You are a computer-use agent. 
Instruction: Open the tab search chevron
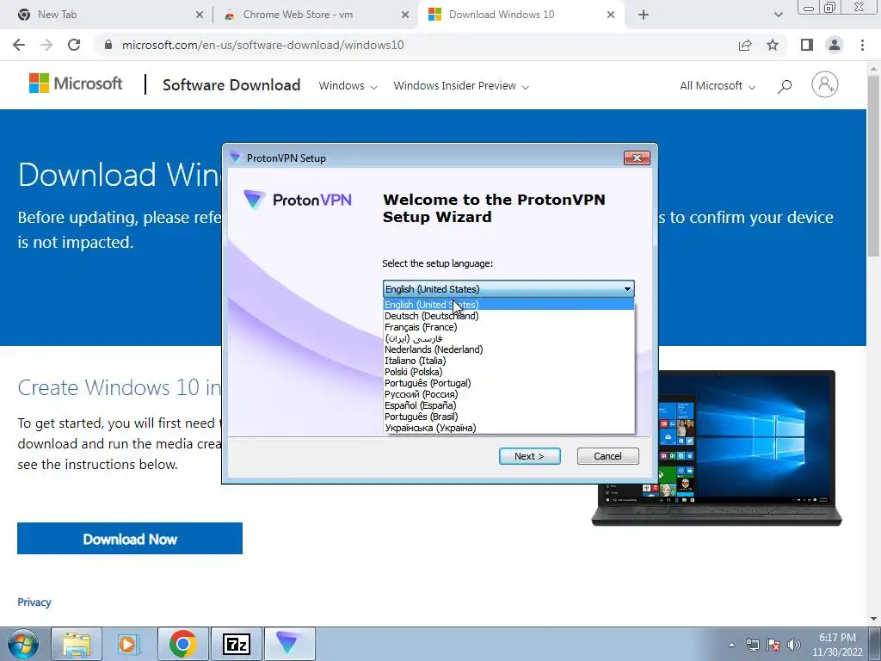pyautogui.click(x=778, y=15)
